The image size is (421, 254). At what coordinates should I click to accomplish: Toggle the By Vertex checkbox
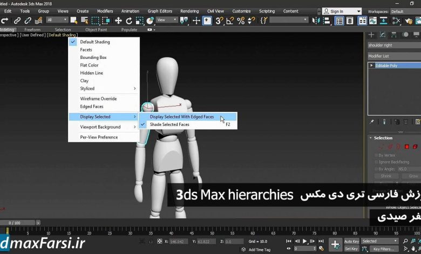[x=376, y=155]
